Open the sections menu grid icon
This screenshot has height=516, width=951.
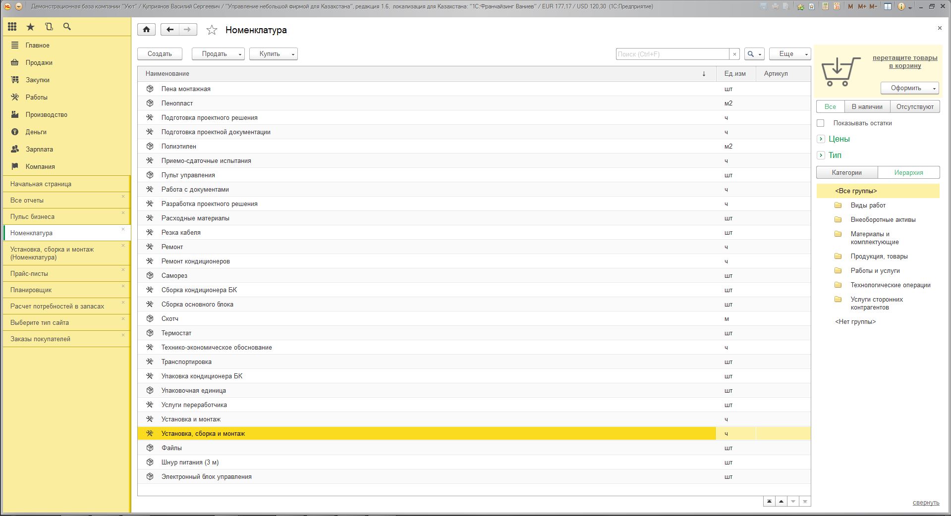click(12, 27)
